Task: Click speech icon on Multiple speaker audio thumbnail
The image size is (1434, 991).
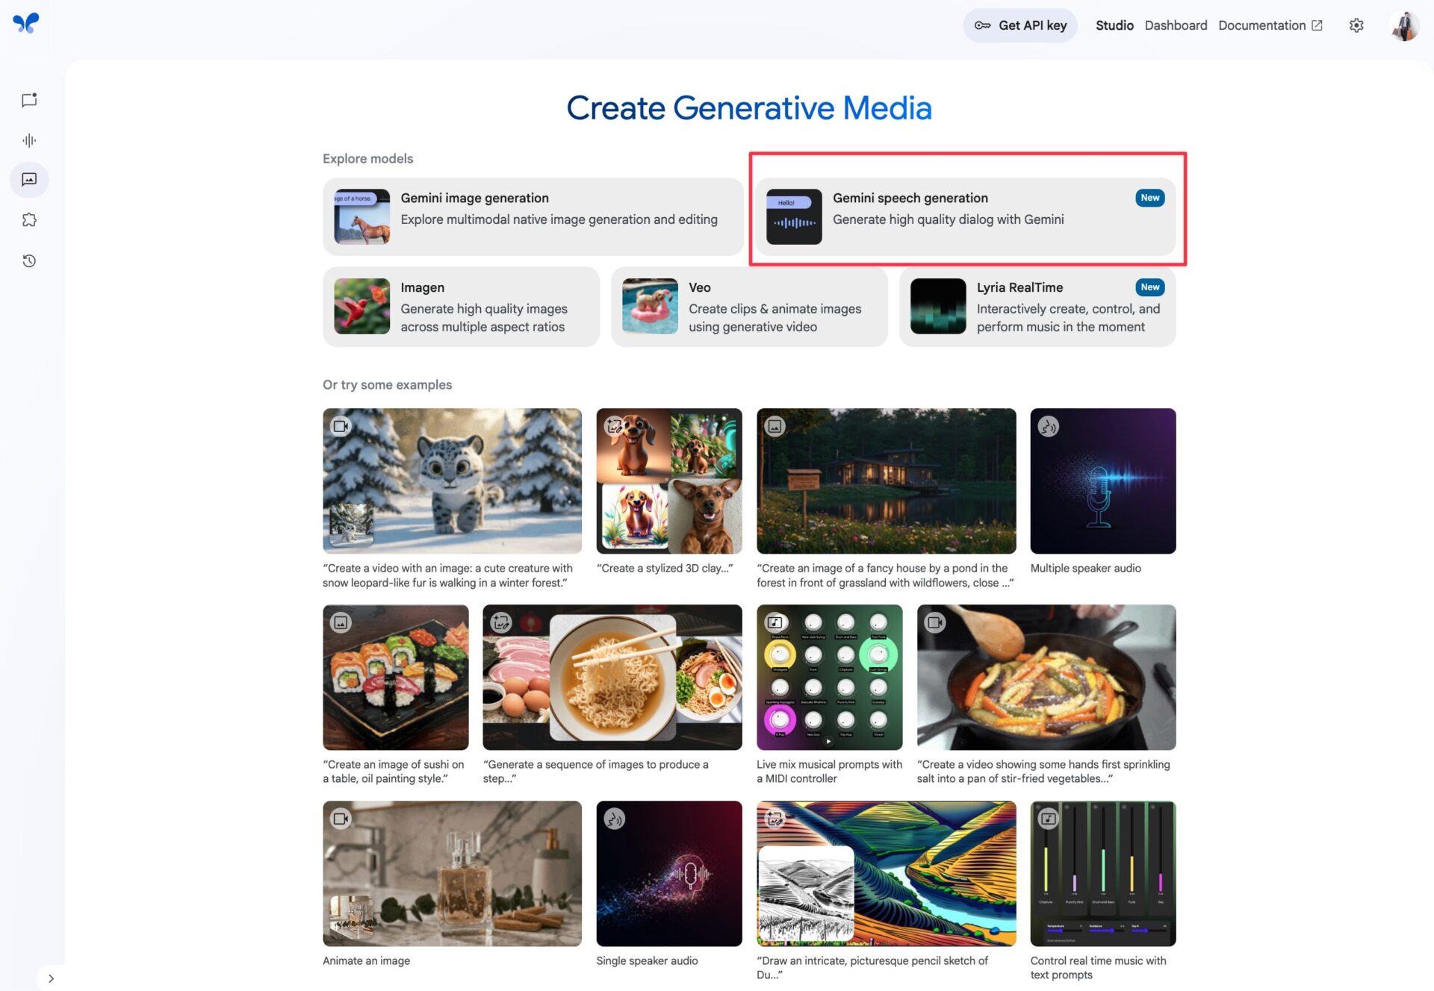Action: (x=1049, y=426)
